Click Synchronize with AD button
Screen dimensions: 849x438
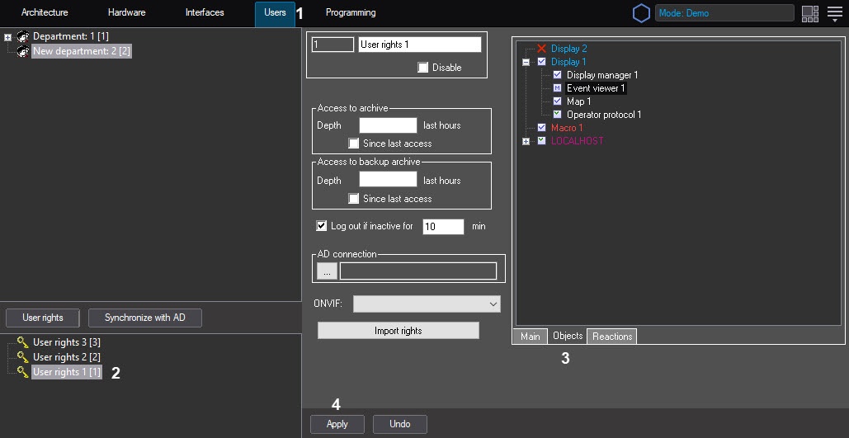point(145,318)
